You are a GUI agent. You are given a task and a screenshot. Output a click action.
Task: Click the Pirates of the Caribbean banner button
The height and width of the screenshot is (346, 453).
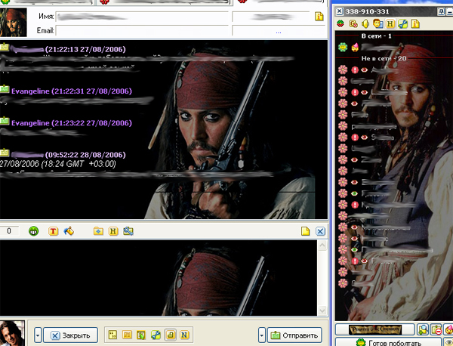[x=375, y=329]
